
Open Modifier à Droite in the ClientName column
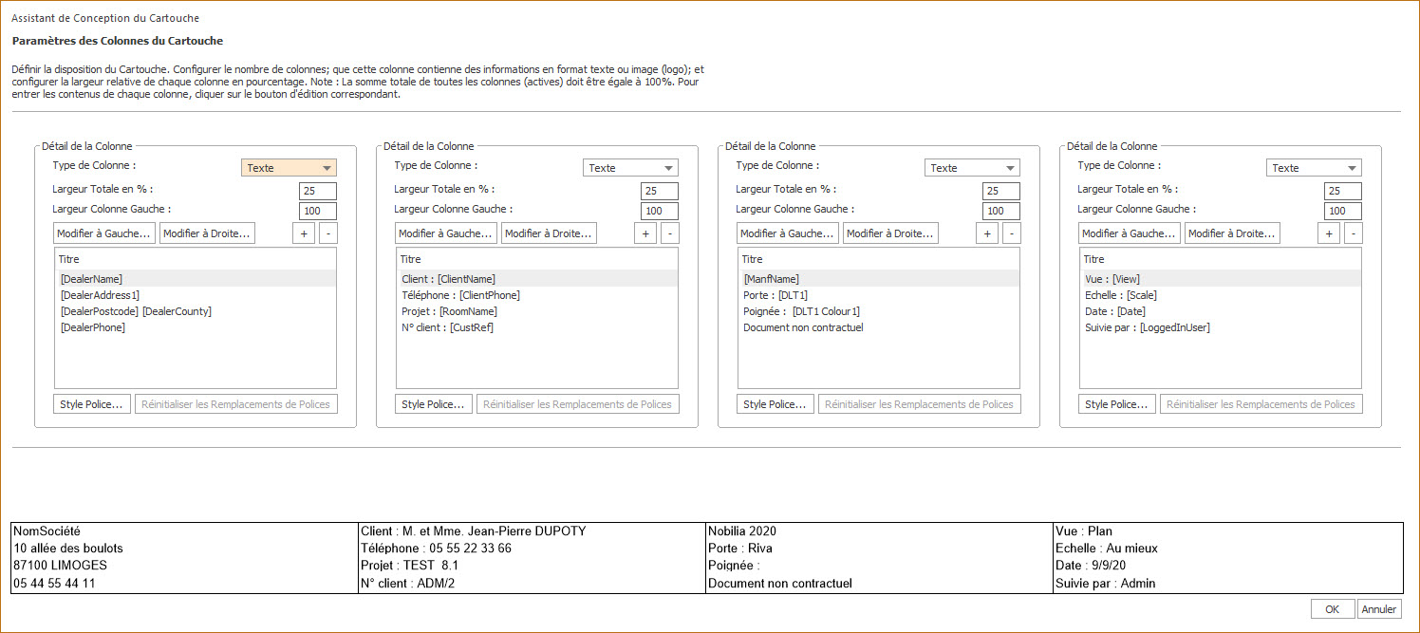(x=549, y=233)
